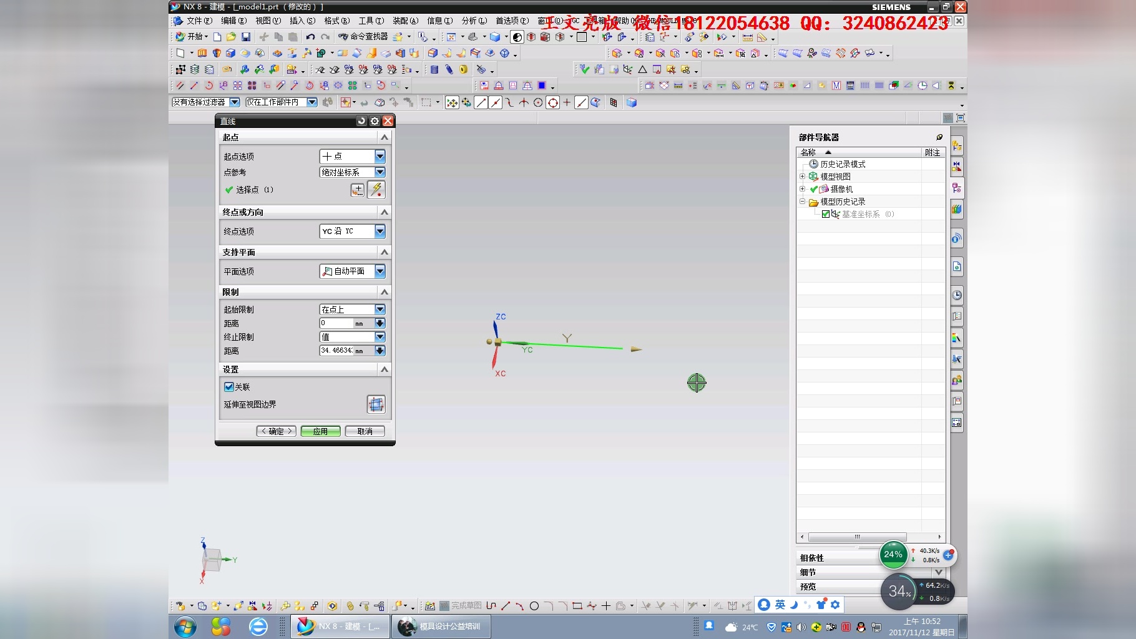Select the Extrude feature icon
The height and width of the screenshot is (639, 1136).
(202, 53)
